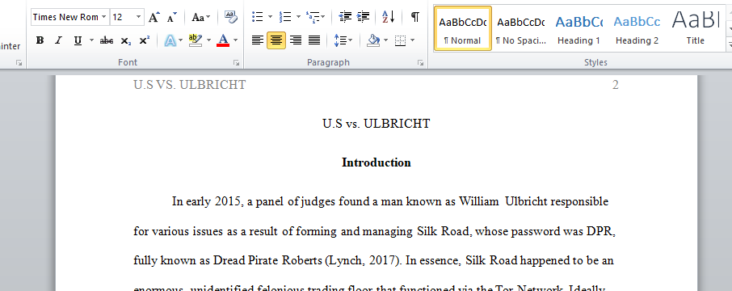
Task: Open the font name dropdown list
Action: point(103,17)
